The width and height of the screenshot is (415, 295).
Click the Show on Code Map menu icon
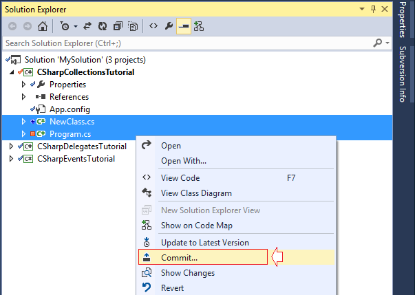[x=147, y=225]
